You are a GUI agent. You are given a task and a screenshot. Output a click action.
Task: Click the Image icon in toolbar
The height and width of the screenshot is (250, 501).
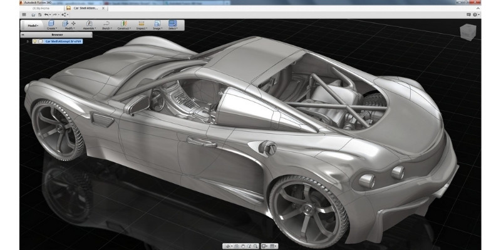157,23
